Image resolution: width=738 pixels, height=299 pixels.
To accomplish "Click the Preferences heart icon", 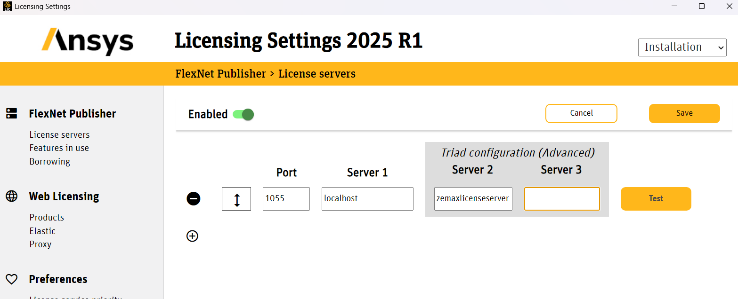I will tap(11, 279).
